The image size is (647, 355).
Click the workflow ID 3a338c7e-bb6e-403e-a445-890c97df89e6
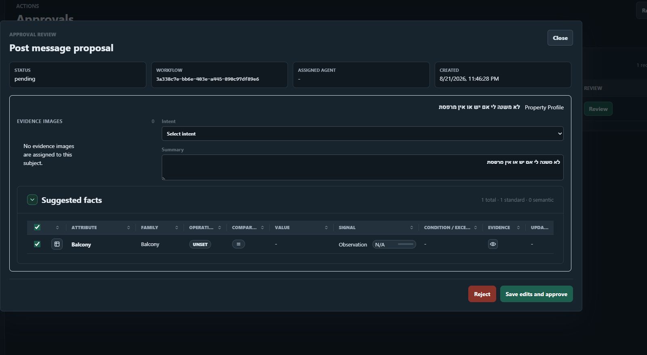[207, 79]
